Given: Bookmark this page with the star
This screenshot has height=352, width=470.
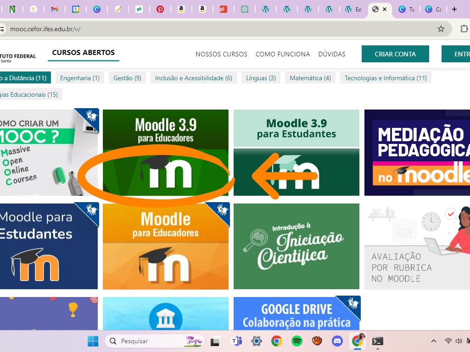Looking at the screenshot, I should tap(441, 29).
